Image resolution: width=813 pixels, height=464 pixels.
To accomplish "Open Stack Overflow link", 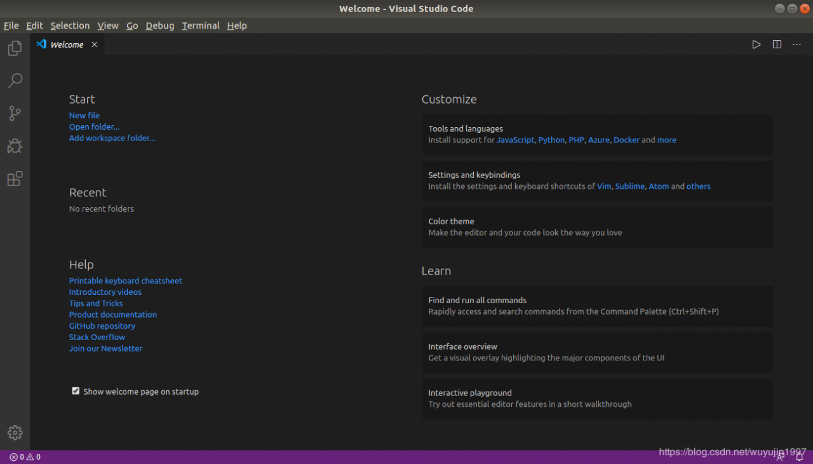I will (97, 338).
